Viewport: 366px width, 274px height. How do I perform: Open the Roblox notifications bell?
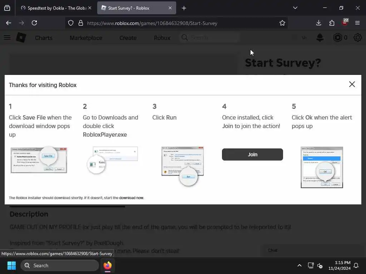[x=320, y=37]
